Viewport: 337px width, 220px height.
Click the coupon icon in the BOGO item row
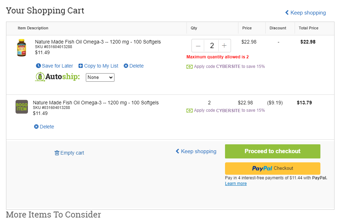point(189,111)
